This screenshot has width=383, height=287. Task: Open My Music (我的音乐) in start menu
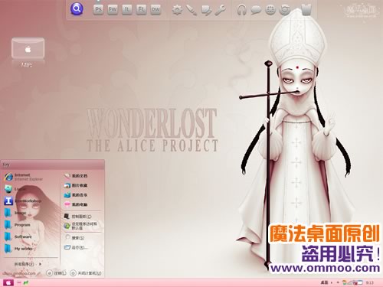(x=76, y=195)
